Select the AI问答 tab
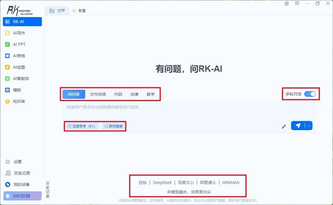The width and height of the screenshot is (333, 205). tap(74, 94)
